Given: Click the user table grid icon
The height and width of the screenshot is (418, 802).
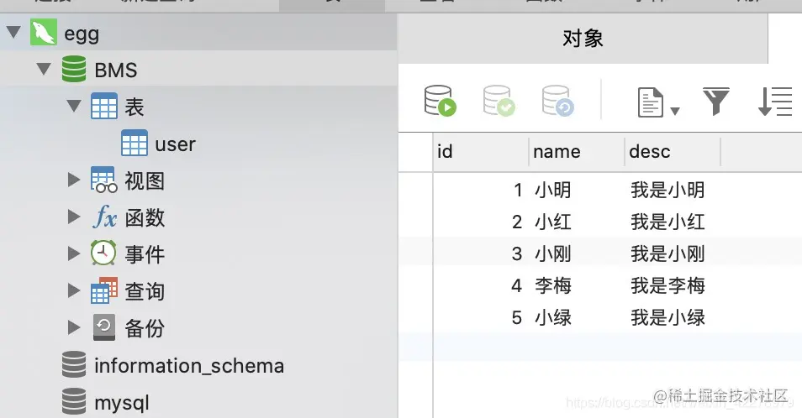Looking at the screenshot, I should click(135, 143).
